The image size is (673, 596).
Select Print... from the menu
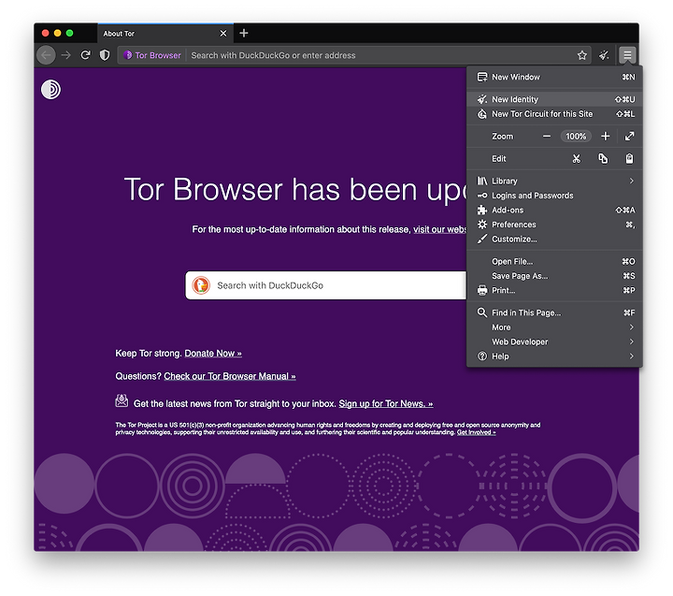coord(554,290)
